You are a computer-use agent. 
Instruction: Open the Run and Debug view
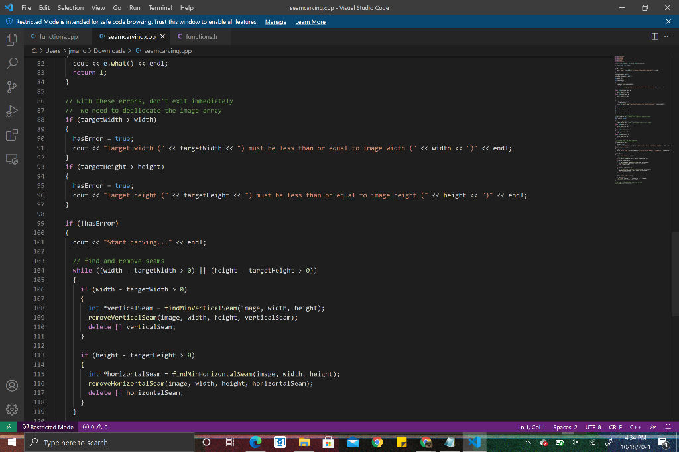[12, 111]
